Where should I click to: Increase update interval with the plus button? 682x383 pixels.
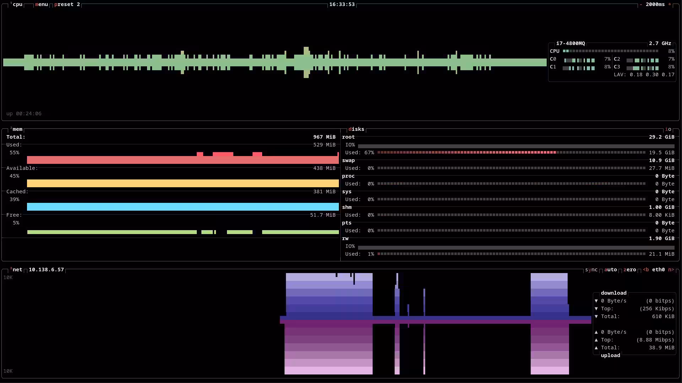pyautogui.click(x=670, y=4)
